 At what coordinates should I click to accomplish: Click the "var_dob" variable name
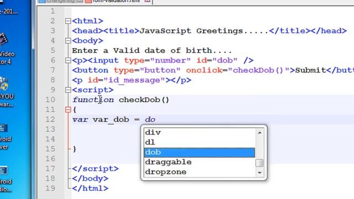click(x=111, y=119)
